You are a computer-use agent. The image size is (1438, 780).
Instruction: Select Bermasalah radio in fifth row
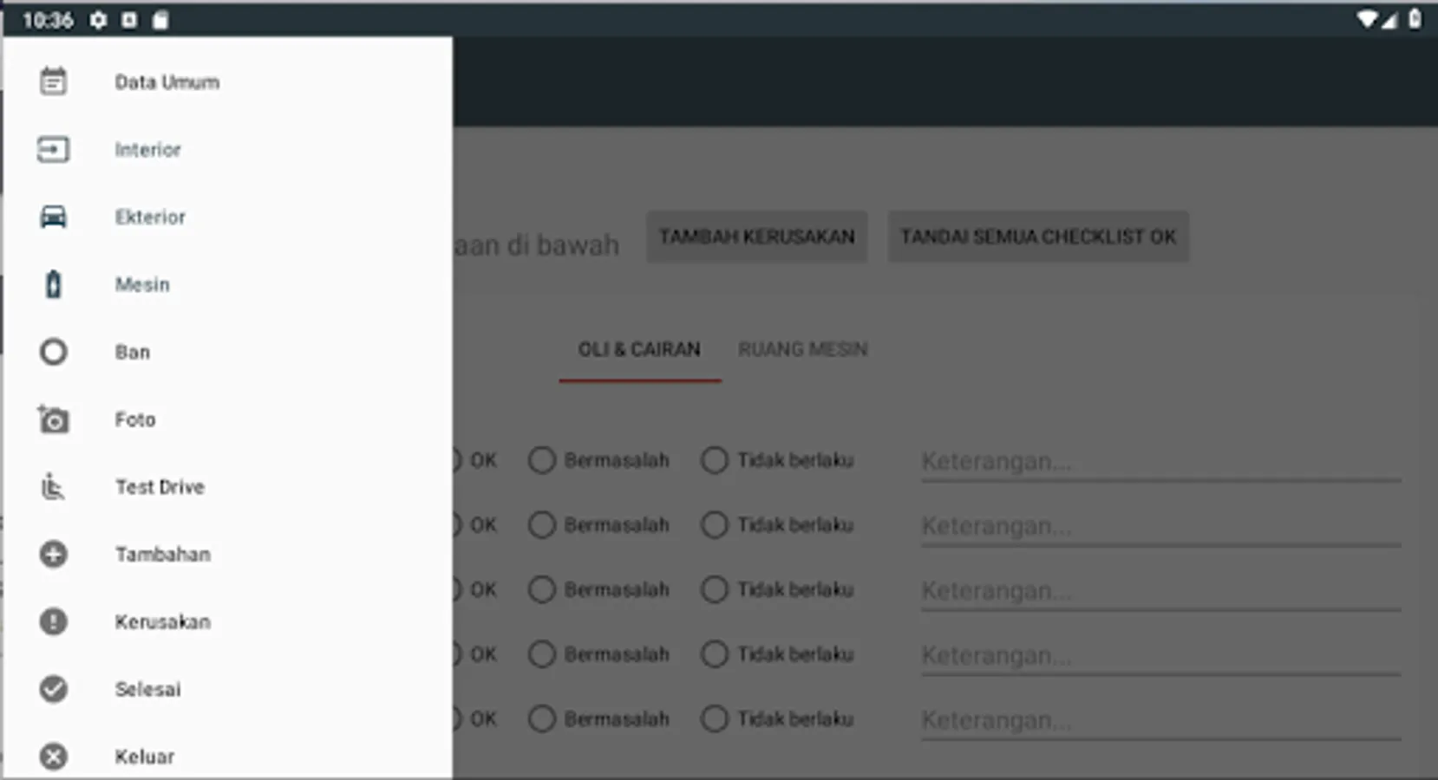point(542,719)
